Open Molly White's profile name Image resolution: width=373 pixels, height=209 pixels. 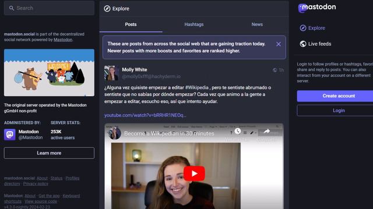click(135, 70)
